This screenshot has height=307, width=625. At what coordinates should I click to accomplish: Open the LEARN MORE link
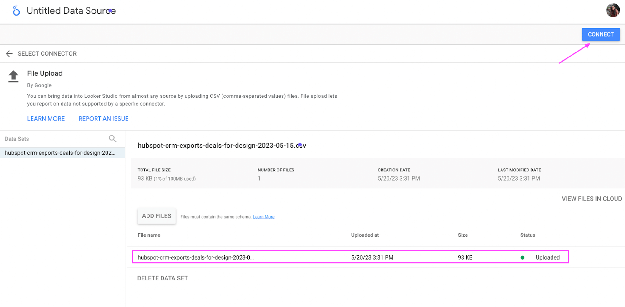pyautogui.click(x=46, y=119)
